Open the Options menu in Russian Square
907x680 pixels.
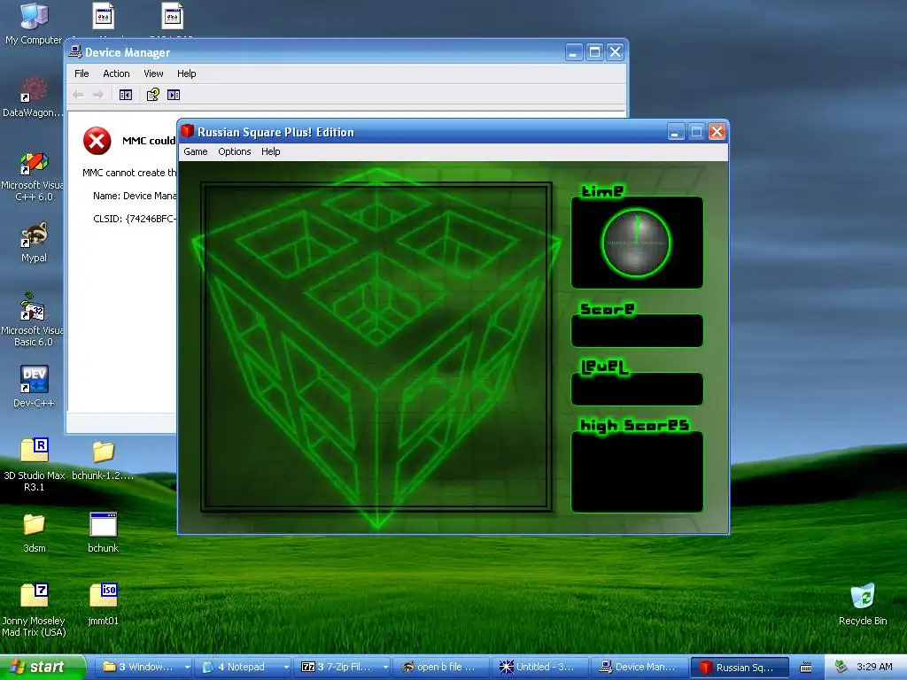(x=234, y=151)
